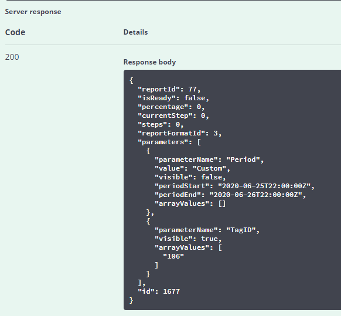Click the "isReady": false line
The height and width of the screenshot is (316, 341).
[x=173, y=98]
